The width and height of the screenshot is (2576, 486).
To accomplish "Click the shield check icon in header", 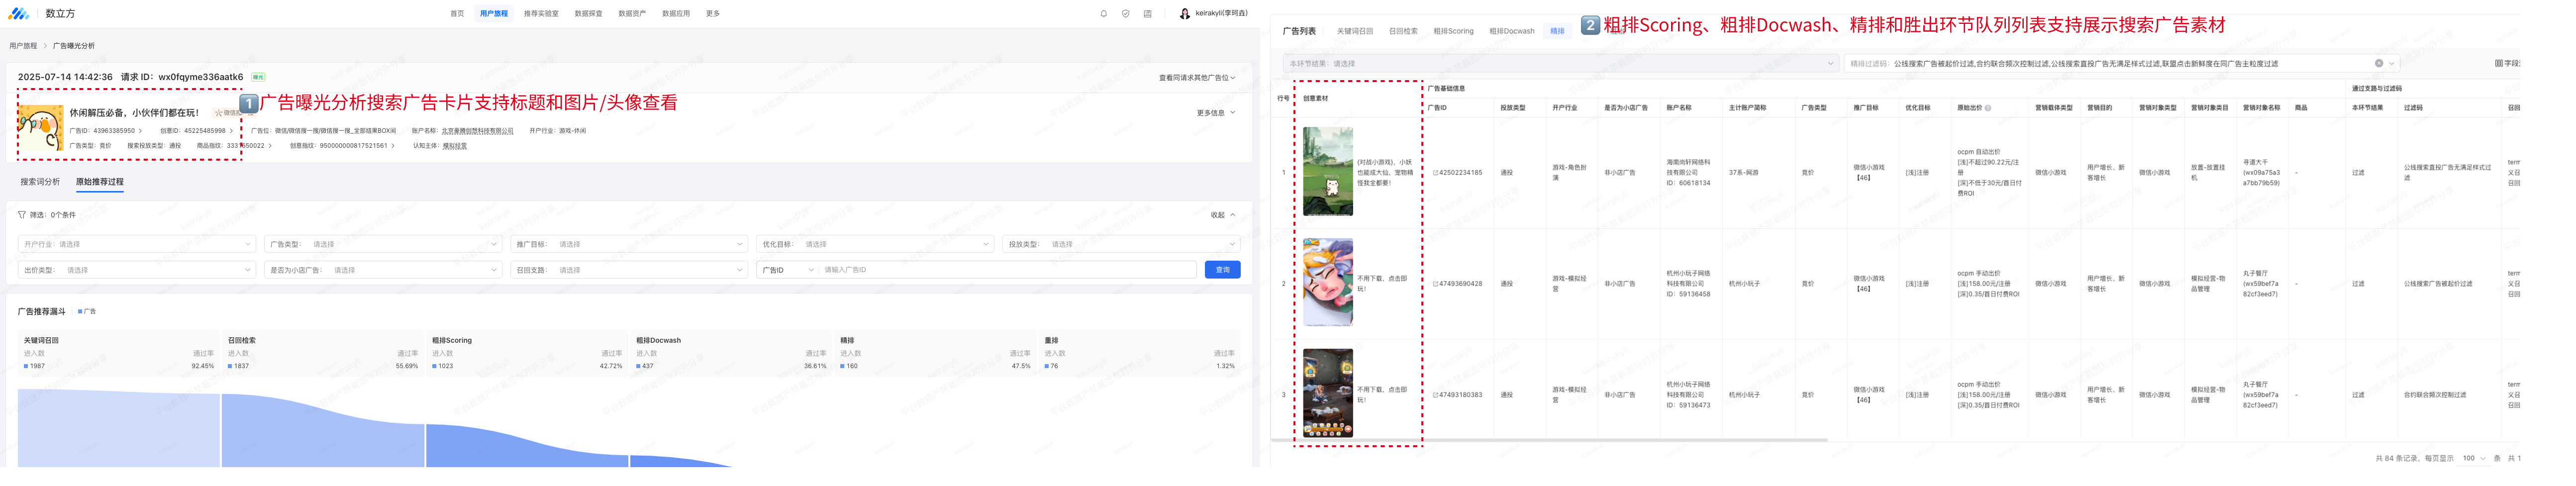I will (x=1125, y=14).
